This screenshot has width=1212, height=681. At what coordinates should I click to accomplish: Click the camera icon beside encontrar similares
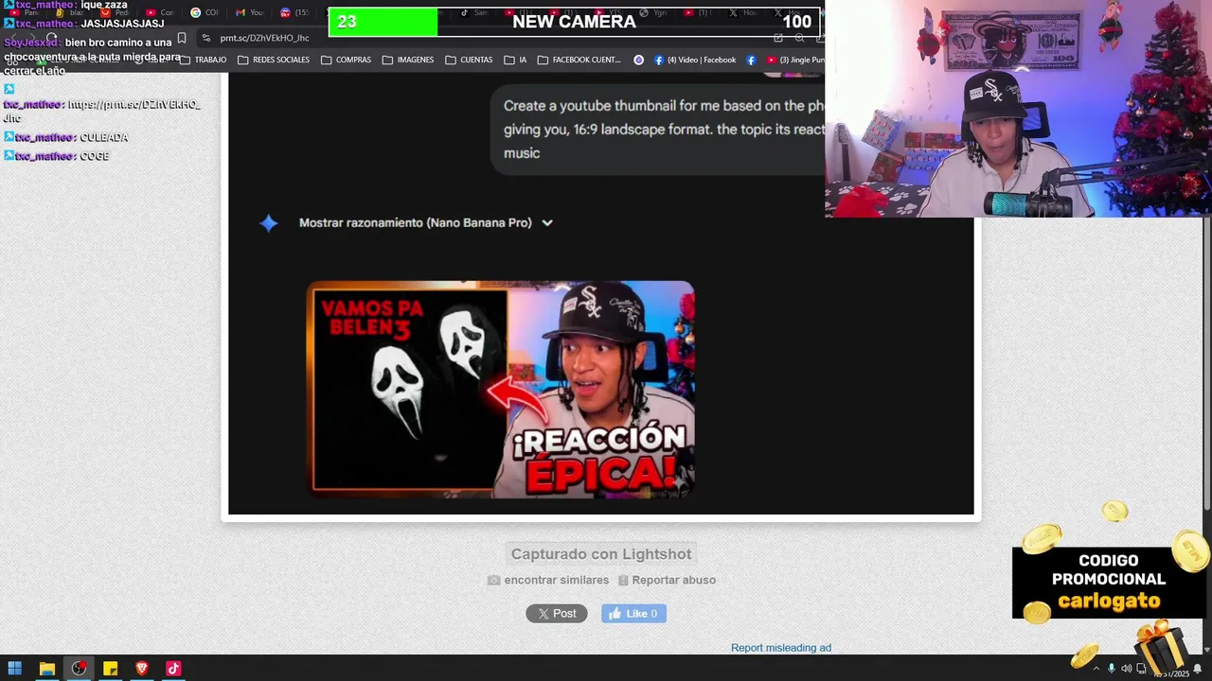coord(493,580)
